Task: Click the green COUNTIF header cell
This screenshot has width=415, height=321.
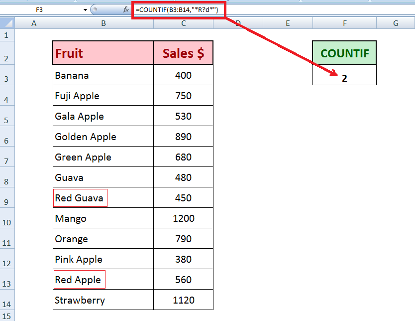Action: point(344,53)
